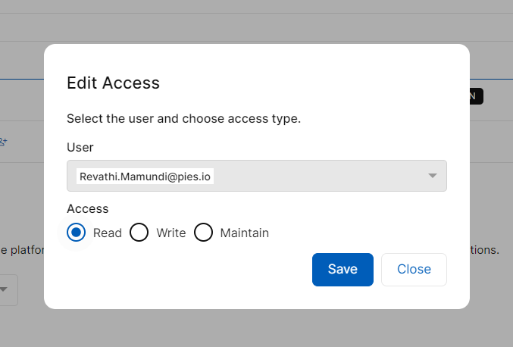This screenshot has width=513, height=347.
Task: Click the background 'platfor' text fragment
Action: coord(27,250)
